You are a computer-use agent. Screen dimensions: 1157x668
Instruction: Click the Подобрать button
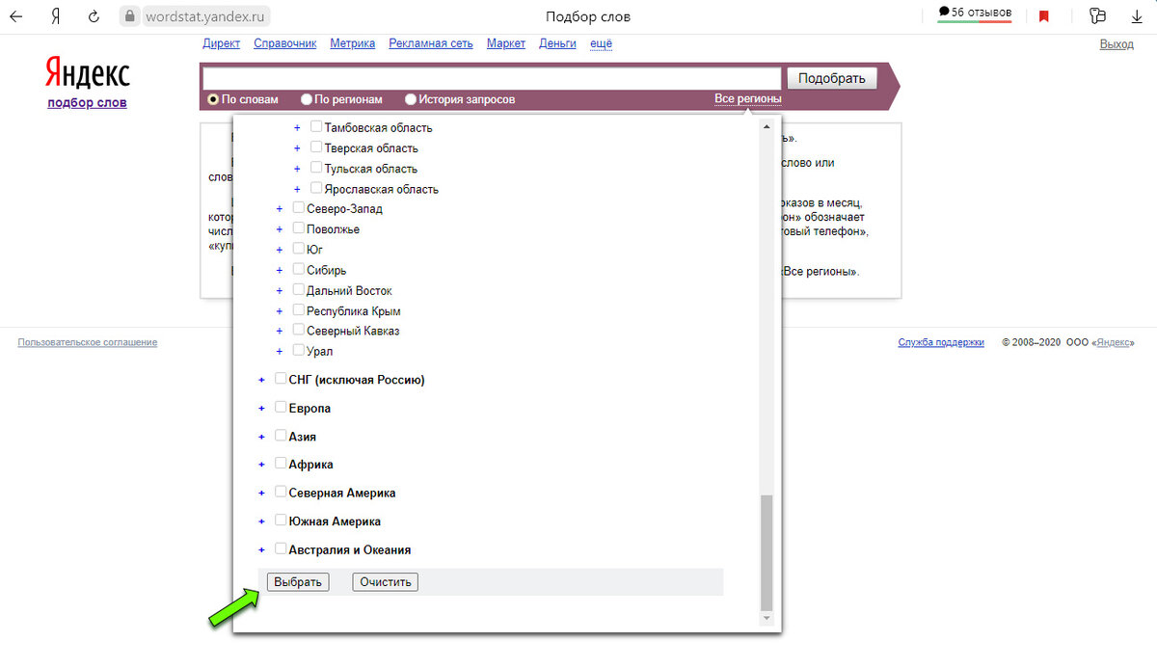coord(832,79)
